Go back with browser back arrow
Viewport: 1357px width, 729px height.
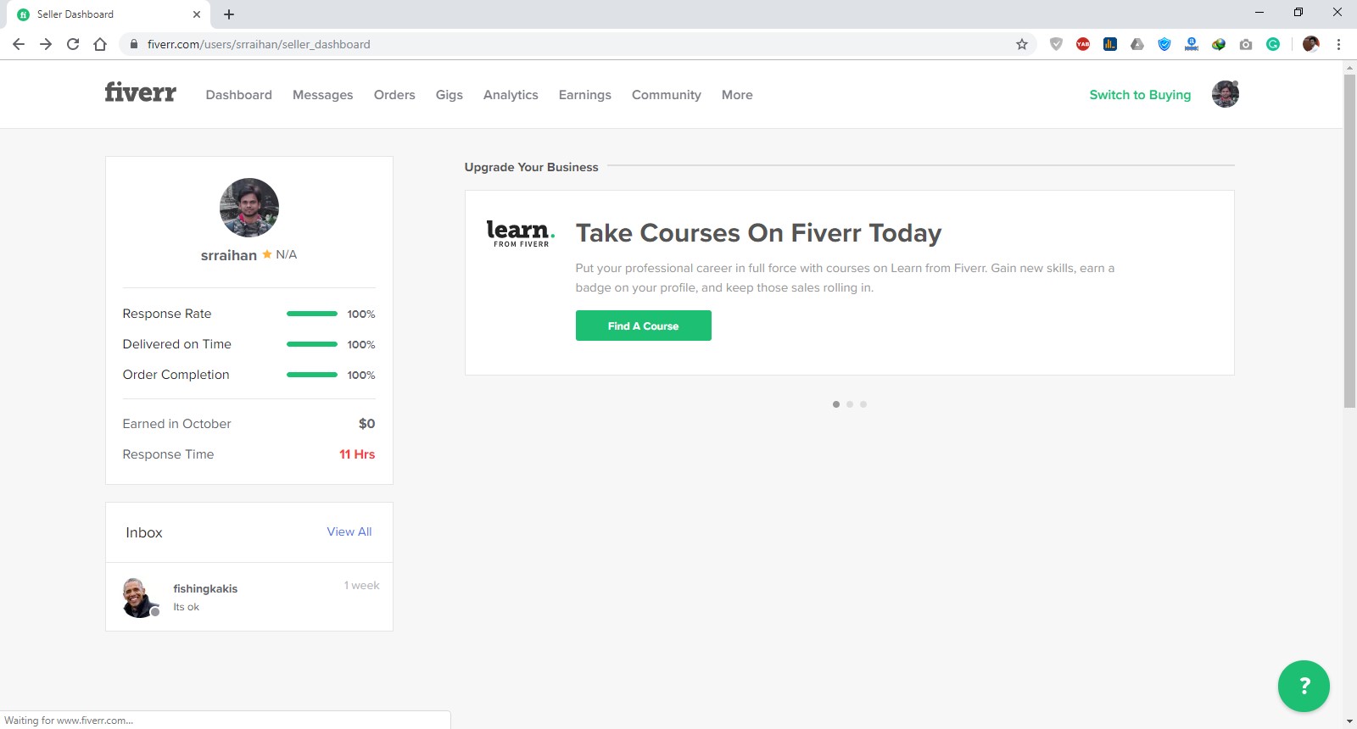point(19,44)
